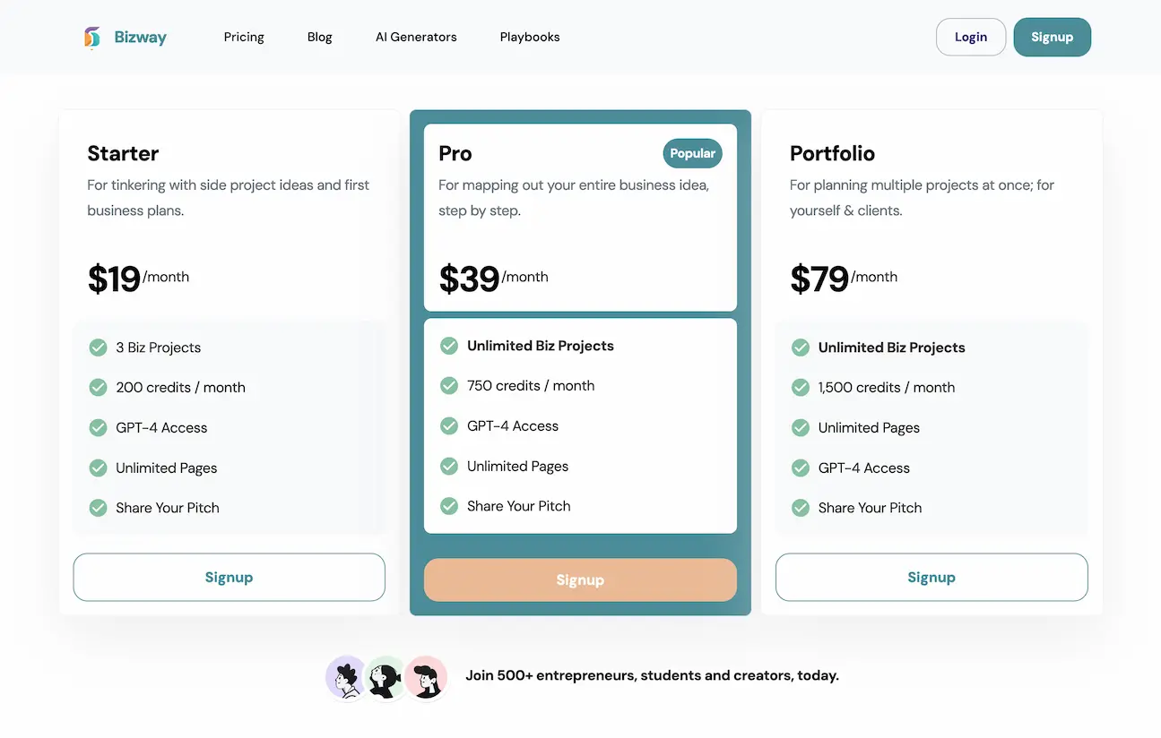
Task: Click the checkmark beside Unlimited Biz Projects in Pro
Action: [x=449, y=345]
